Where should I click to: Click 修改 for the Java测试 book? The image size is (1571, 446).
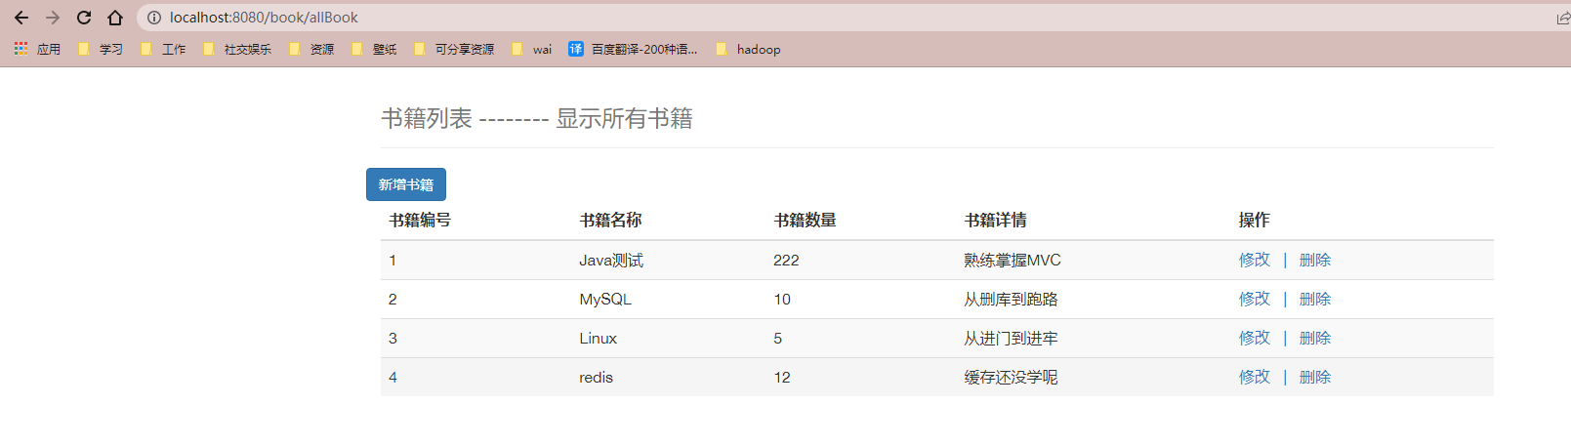1254,260
